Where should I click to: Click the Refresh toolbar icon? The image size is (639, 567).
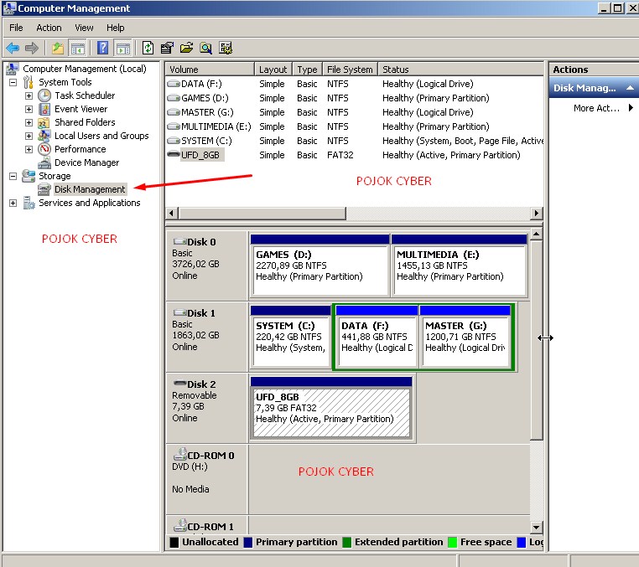click(148, 48)
